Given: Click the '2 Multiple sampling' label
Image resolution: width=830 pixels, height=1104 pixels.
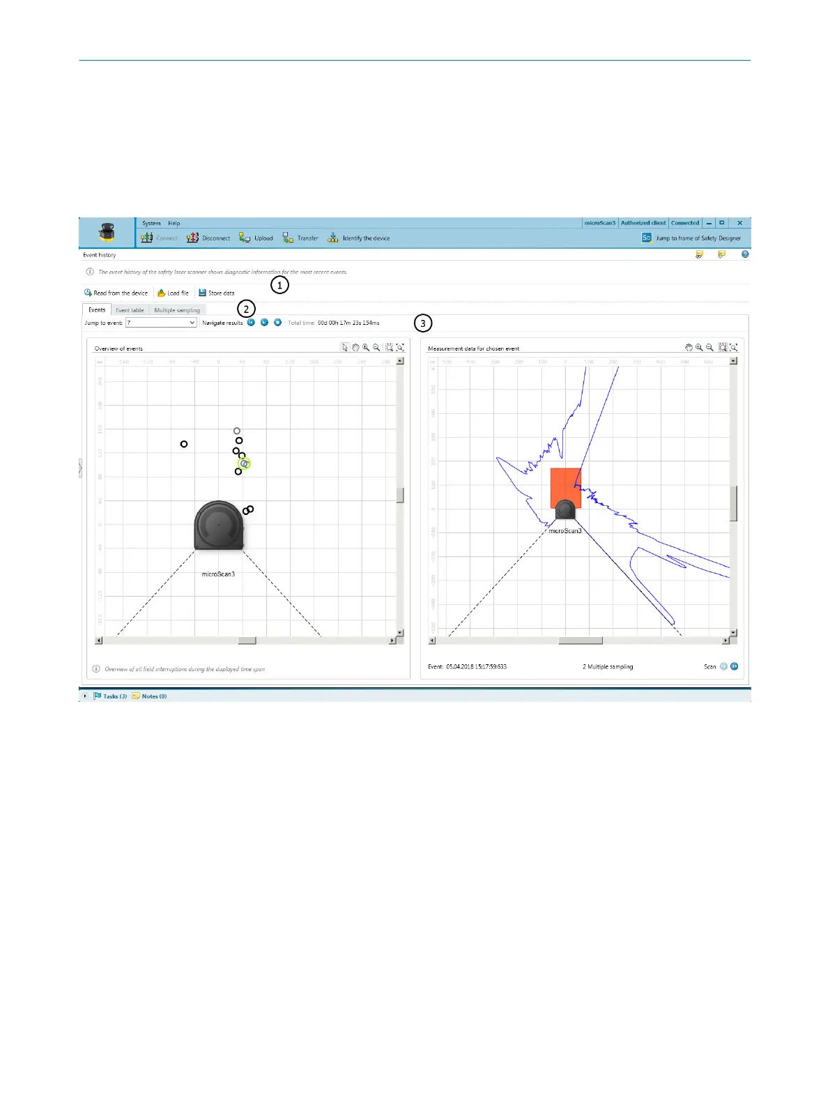Looking at the screenshot, I should coord(608,667).
